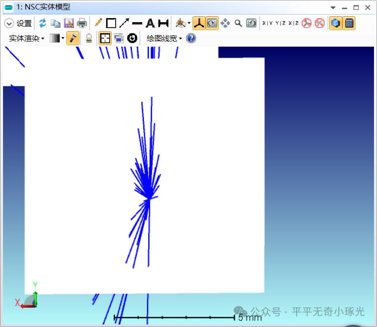This screenshot has width=377, height=327.
Task: Copy the window image with the copy icon
Action: point(55,23)
